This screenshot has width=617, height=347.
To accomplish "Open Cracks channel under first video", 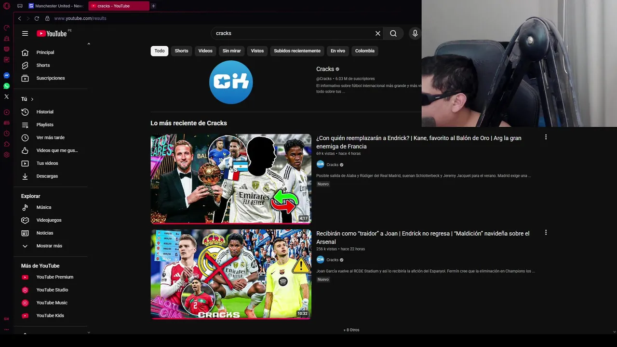I will point(333,165).
